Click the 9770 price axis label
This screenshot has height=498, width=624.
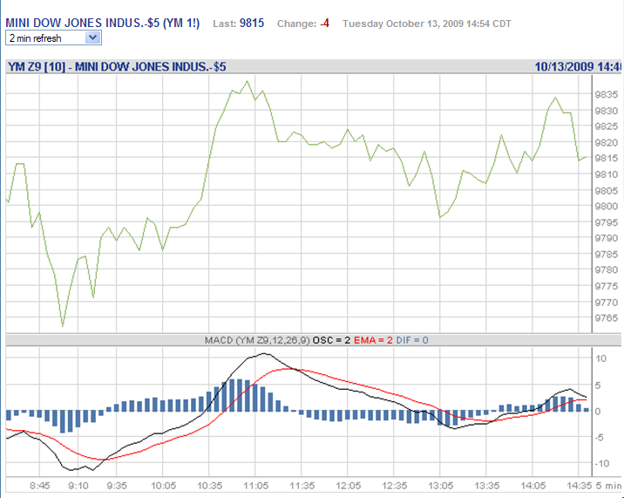tap(607, 303)
